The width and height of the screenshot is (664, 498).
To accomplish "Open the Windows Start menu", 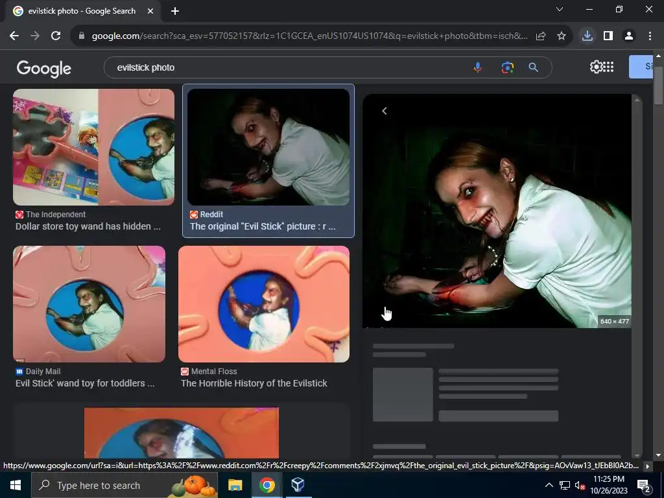I will tap(16, 485).
